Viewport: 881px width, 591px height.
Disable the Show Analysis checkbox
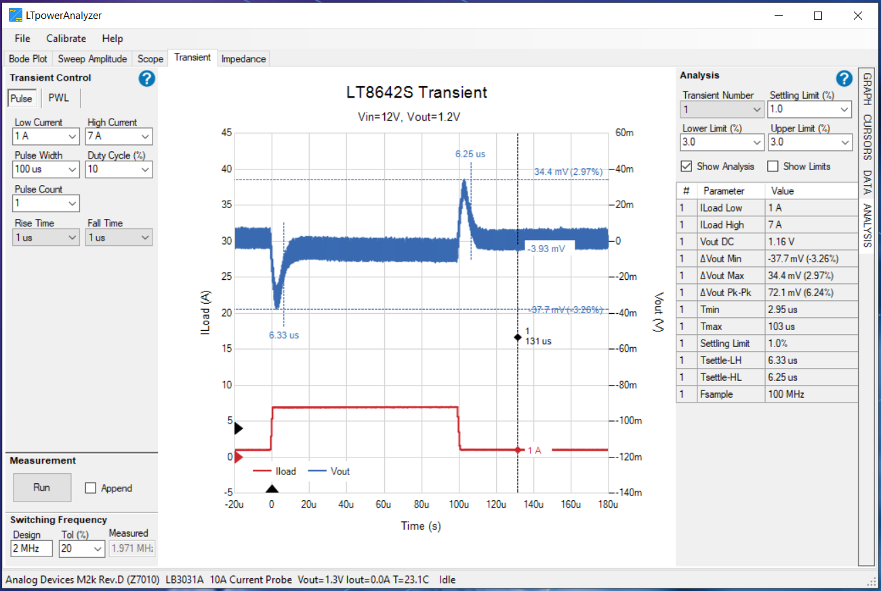pyautogui.click(x=686, y=166)
